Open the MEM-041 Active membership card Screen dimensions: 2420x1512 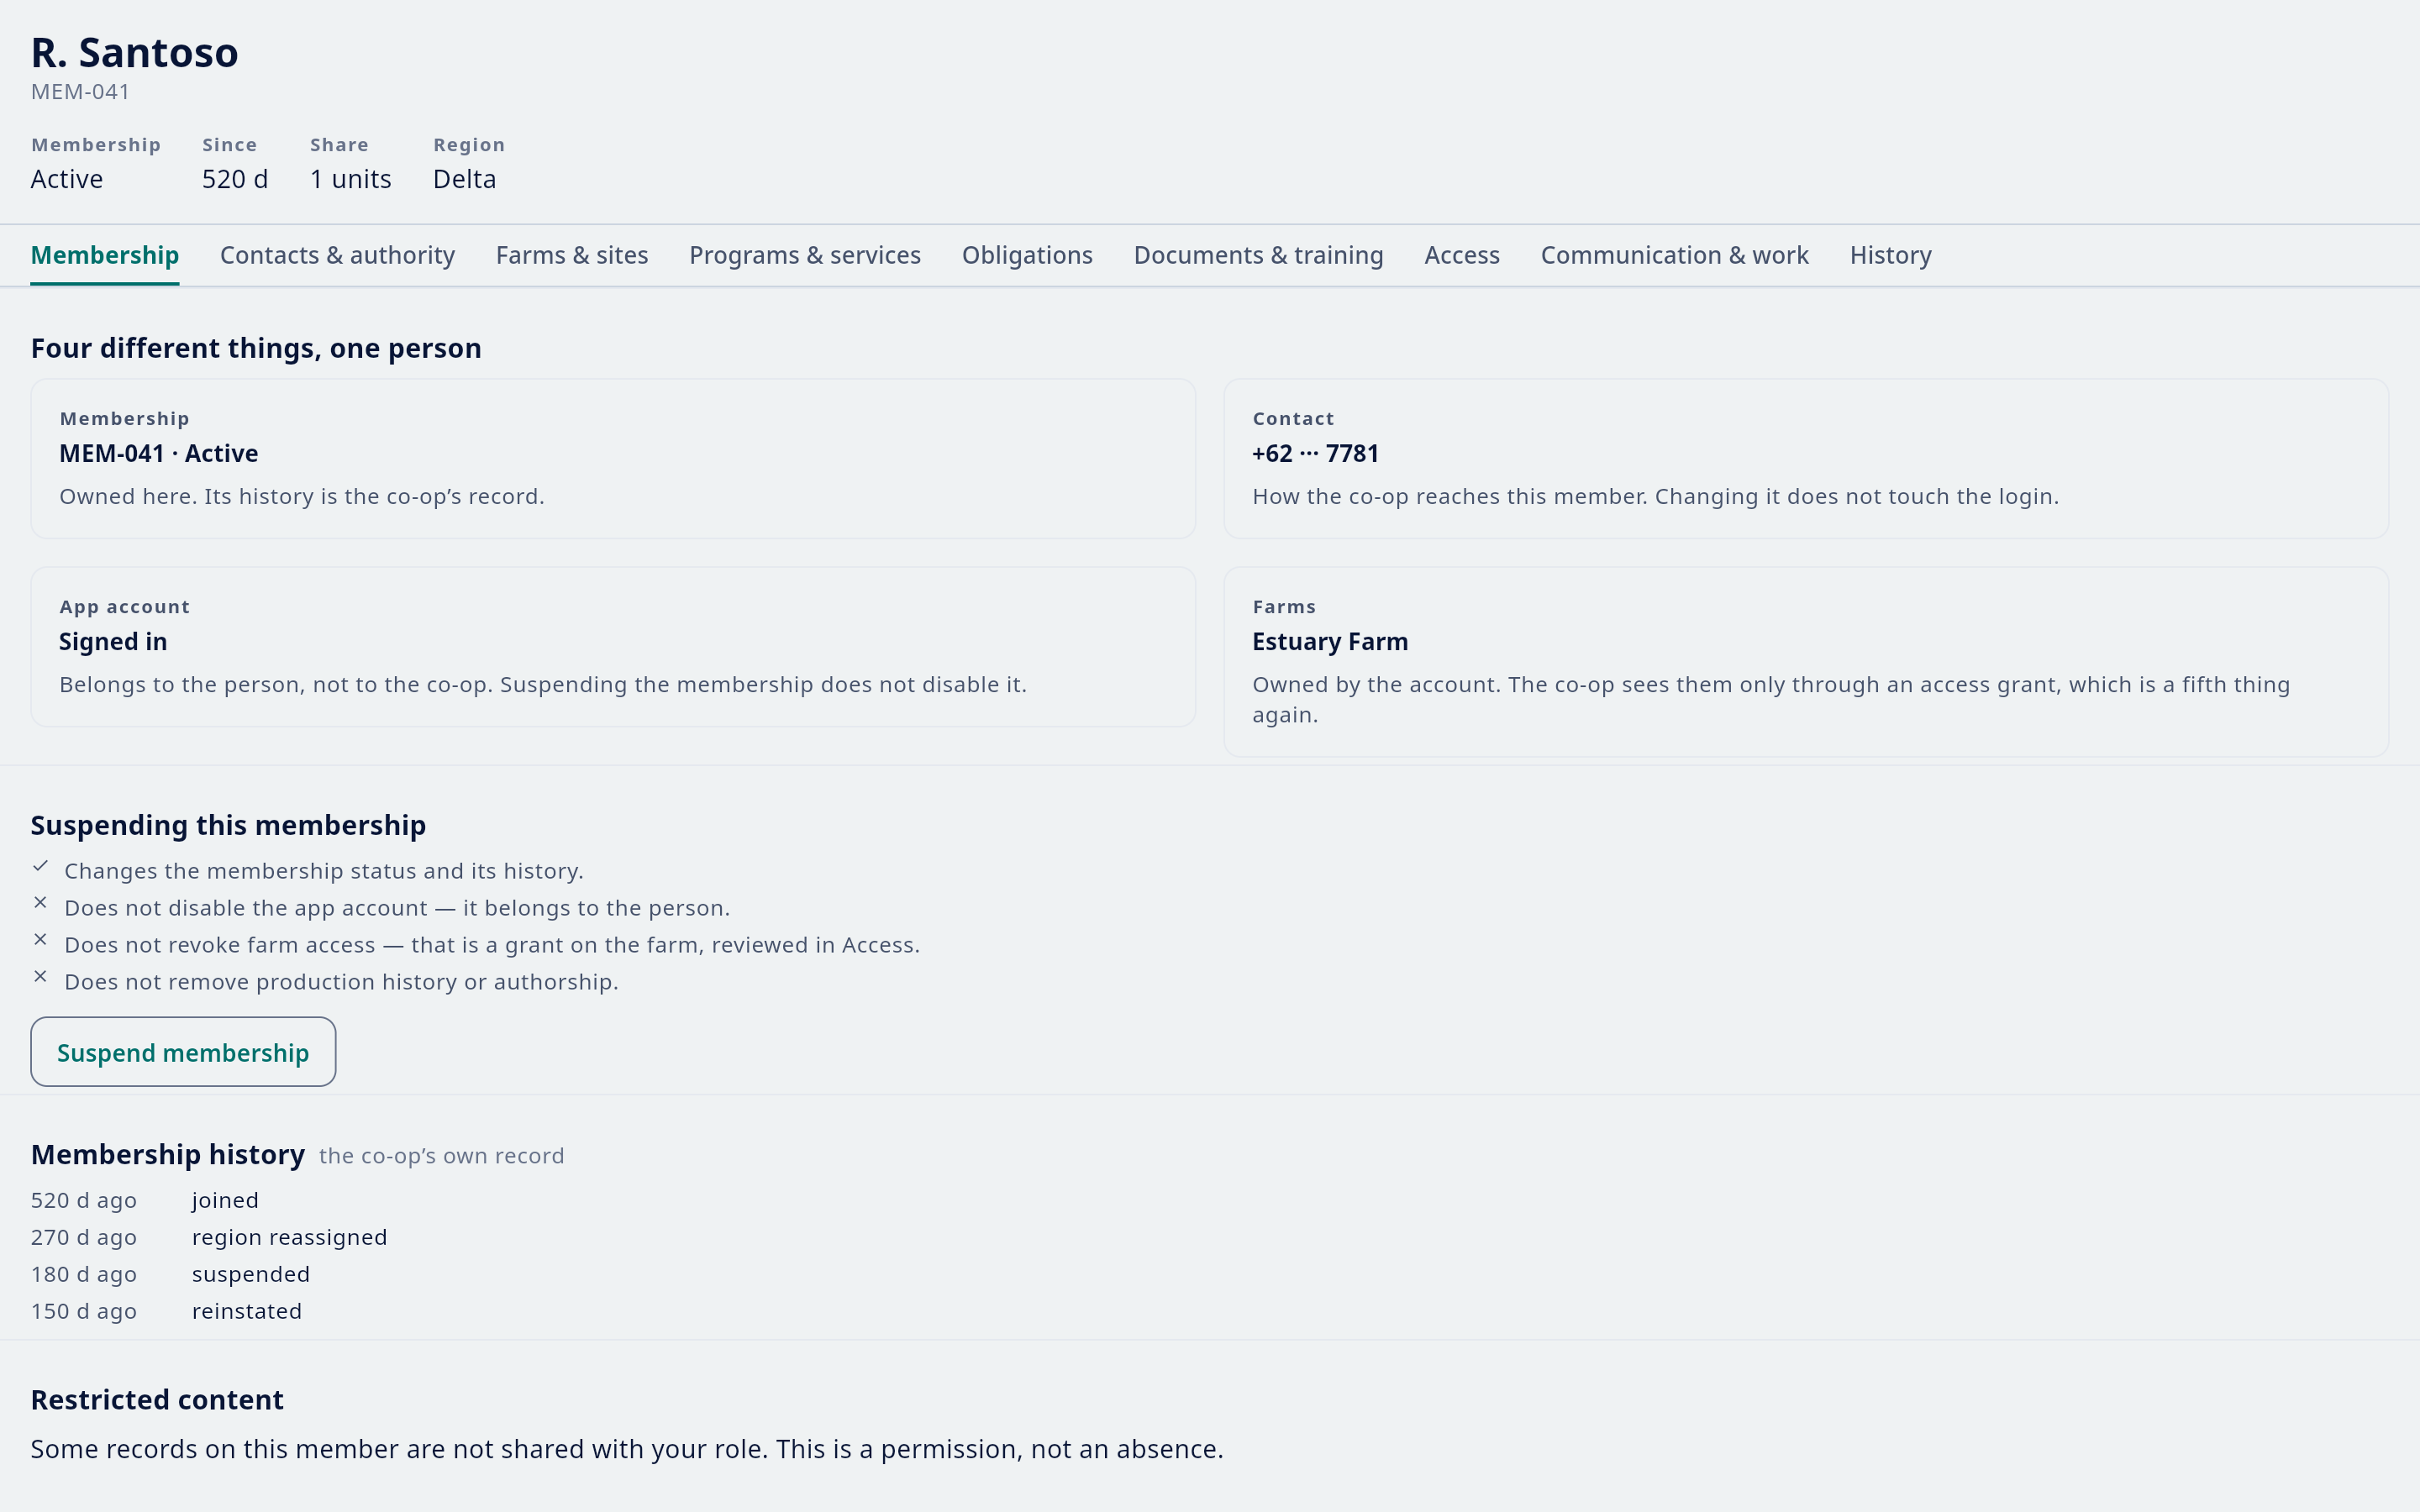point(613,459)
